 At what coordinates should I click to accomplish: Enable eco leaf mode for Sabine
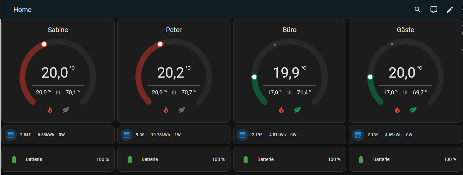66,110
